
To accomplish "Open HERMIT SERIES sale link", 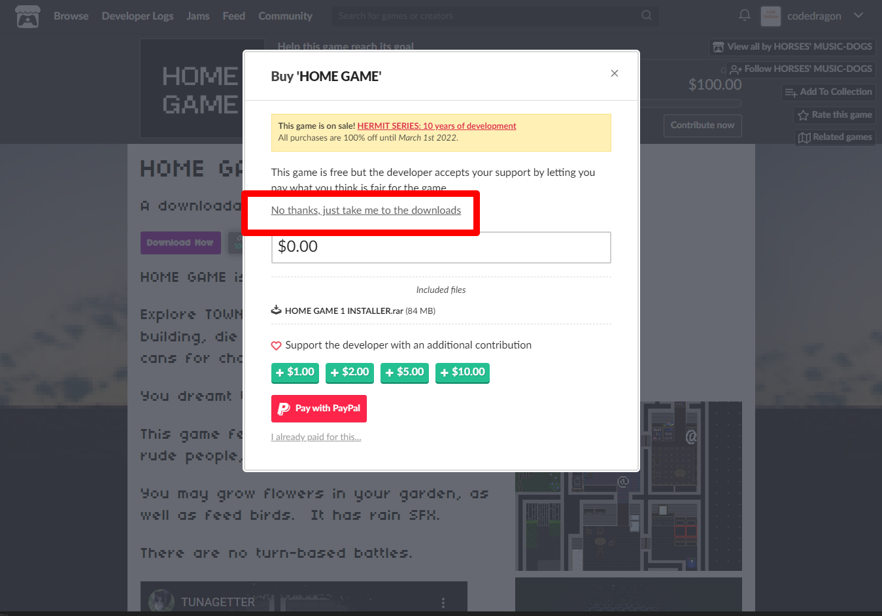I will (x=437, y=126).
